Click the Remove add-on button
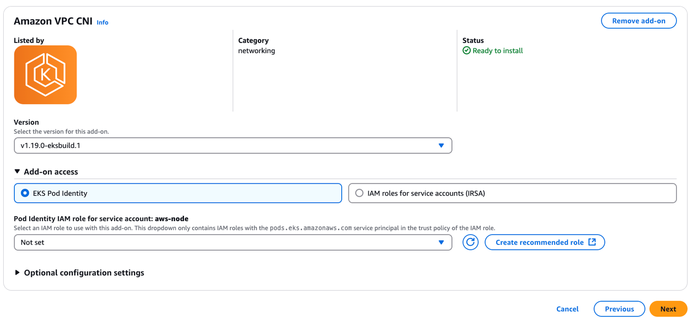 click(x=638, y=21)
